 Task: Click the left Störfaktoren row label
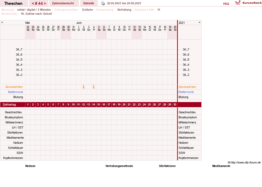(x=15, y=133)
